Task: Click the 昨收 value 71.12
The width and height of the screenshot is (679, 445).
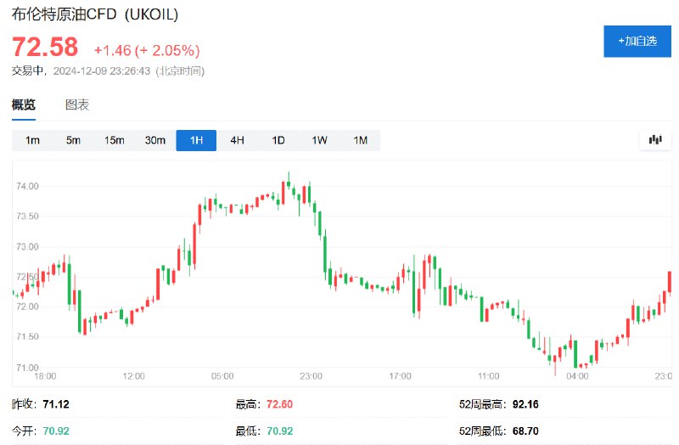Action: [56, 404]
